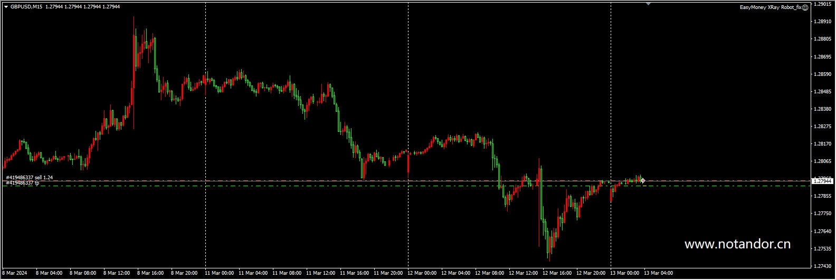This screenshot has width=836, height=280.
Task: Click the 1.29015 price axis label
Action: pos(823,4)
